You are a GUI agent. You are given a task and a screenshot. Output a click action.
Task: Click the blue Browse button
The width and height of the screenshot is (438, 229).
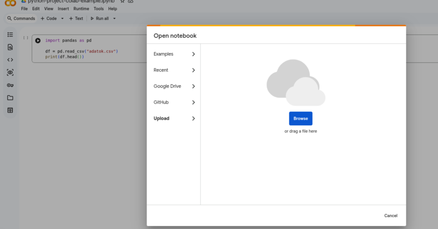301,119
